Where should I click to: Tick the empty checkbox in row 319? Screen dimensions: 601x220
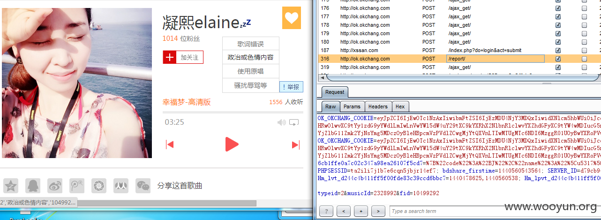tap(584, 68)
